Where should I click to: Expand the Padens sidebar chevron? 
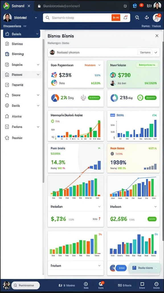[x=38, y=127]
